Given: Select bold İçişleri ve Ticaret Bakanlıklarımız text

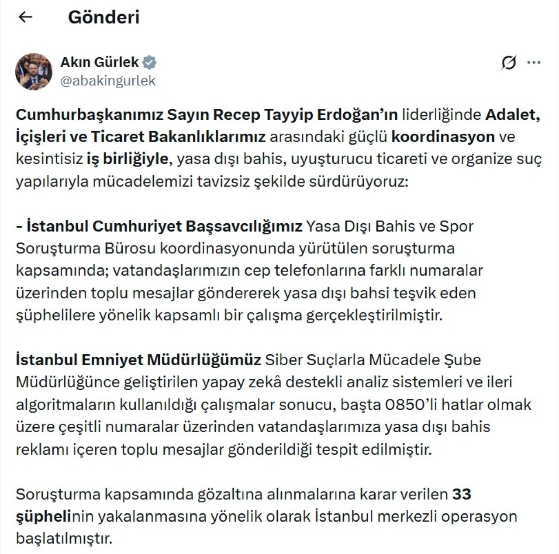Looking at the screenshot, I should [x=141, y=137].
